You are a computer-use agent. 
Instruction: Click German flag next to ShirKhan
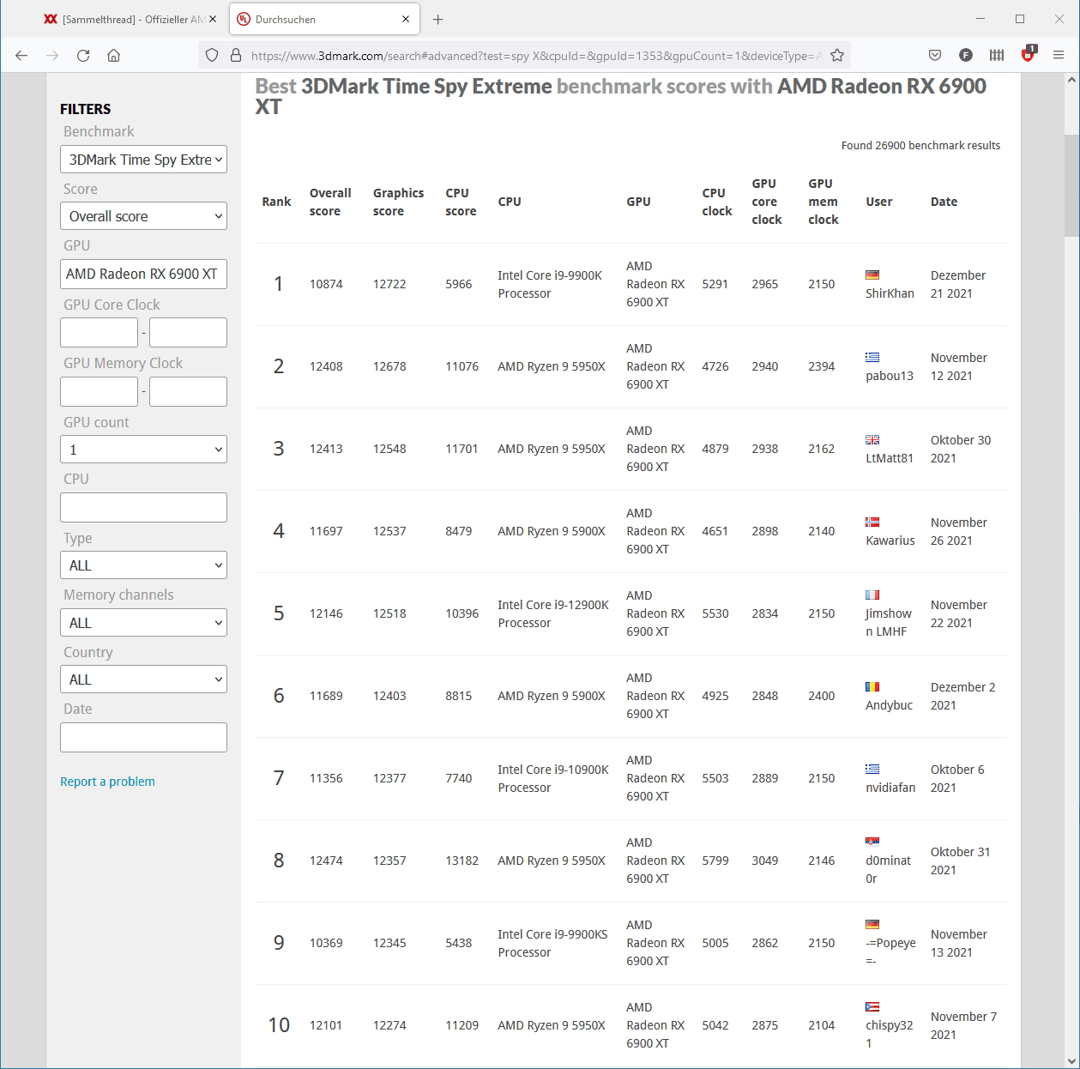coord(872,275)
